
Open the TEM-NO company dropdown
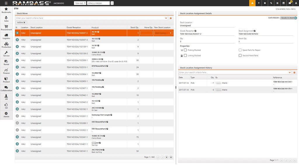[80, 3]
